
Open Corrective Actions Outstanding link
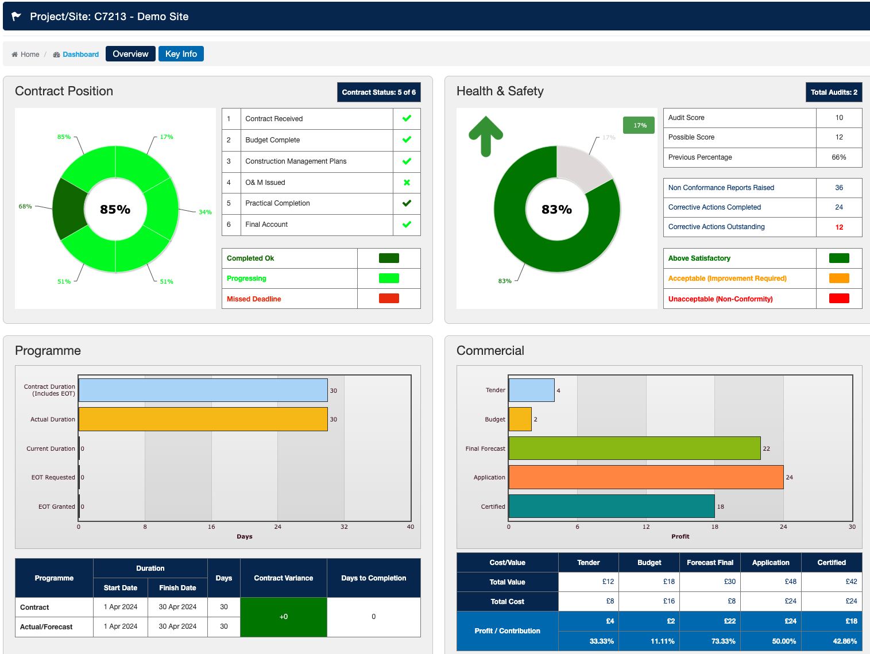pyautogui.click(x=716, y=227)
